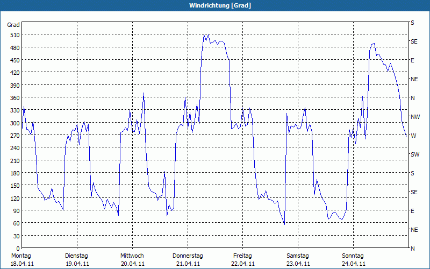Screen dimensions: 430x269
Task: Click the 'Dienstag' day label
Action: point(76,256)
